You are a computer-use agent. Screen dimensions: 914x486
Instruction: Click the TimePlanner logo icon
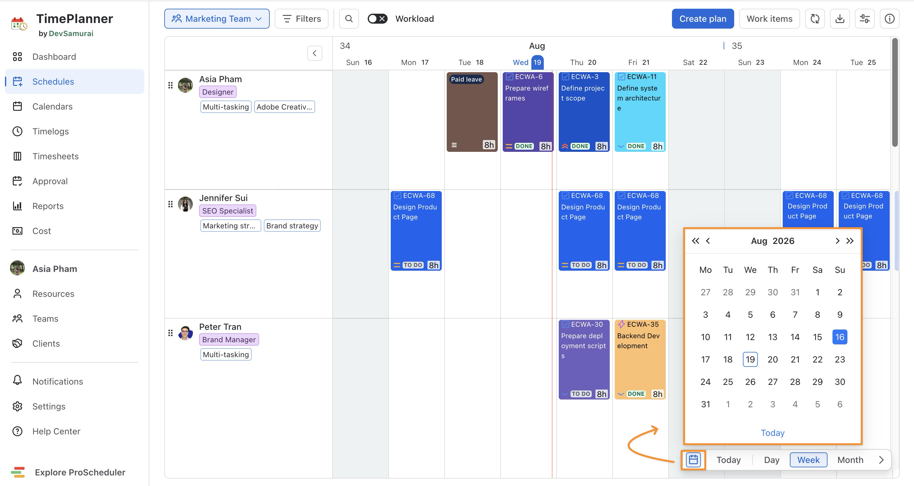(19, 24)
